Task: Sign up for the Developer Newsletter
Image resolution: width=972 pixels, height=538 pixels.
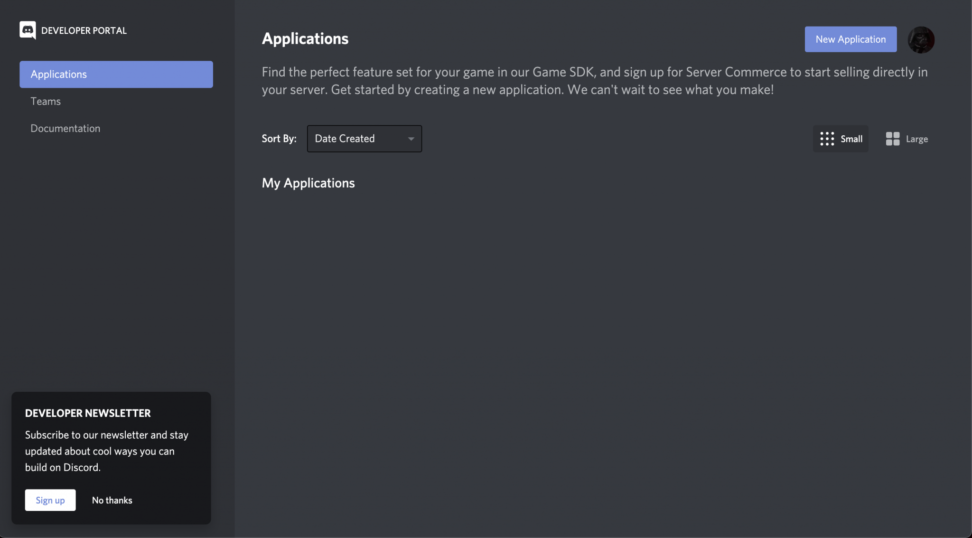Action: (50, 500)
